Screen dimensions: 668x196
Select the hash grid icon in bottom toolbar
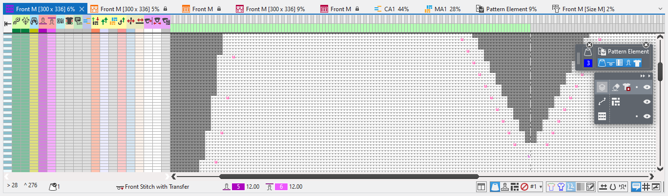coord(646,187)
